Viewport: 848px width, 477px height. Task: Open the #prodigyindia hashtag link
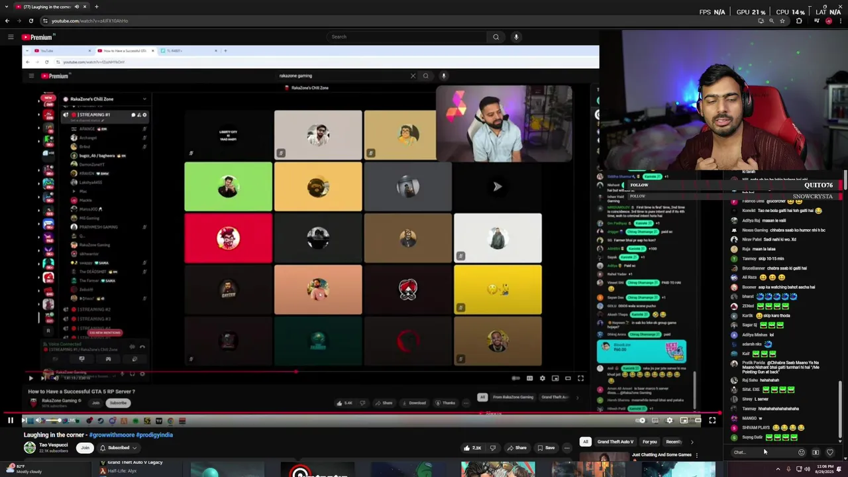click(x=153, y=435)
